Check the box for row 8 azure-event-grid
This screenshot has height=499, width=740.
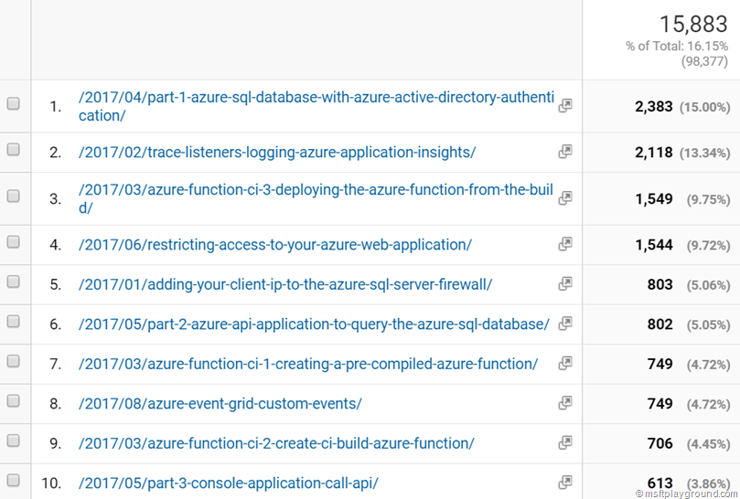13,400
